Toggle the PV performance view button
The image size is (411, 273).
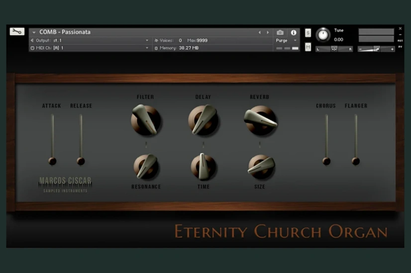400,47
